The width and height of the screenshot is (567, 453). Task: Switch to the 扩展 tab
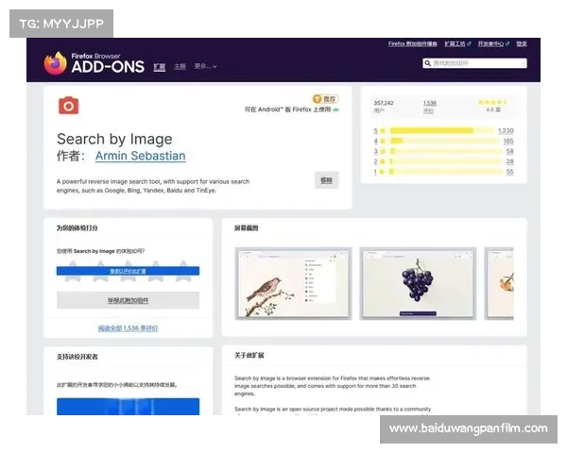[x=159, y=67]
